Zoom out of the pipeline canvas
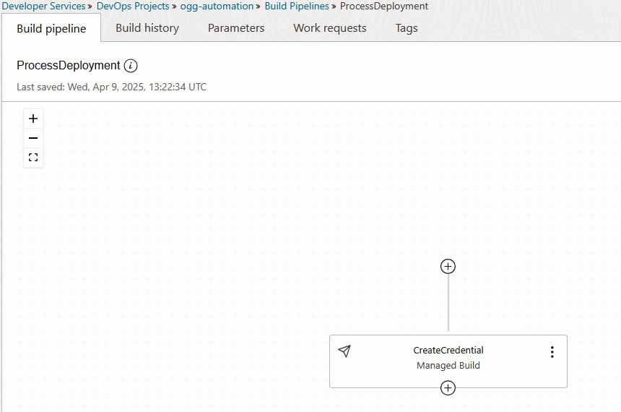The image size is (621, 412). point(33,138)
